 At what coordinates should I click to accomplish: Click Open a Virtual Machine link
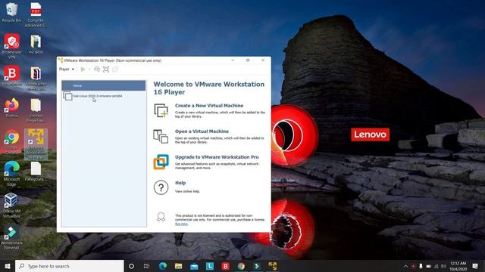[202, 131]
